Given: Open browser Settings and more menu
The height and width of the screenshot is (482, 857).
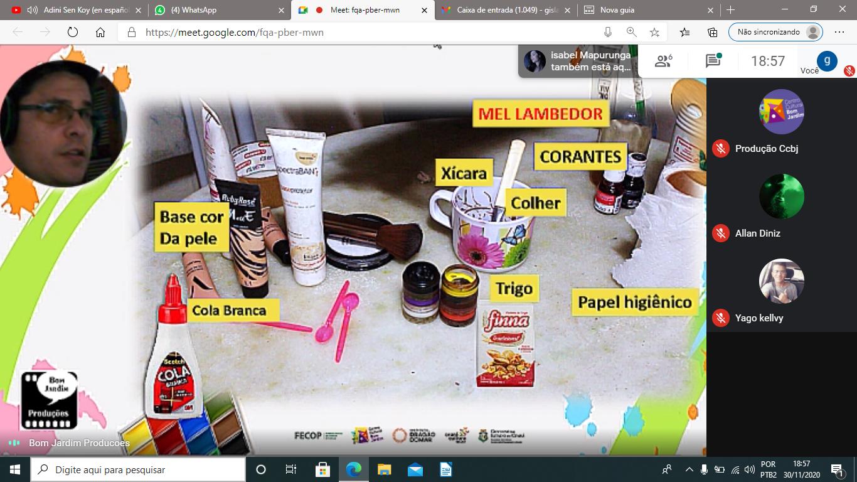Looking at the screenshot, I should click(x=839, y=32).
